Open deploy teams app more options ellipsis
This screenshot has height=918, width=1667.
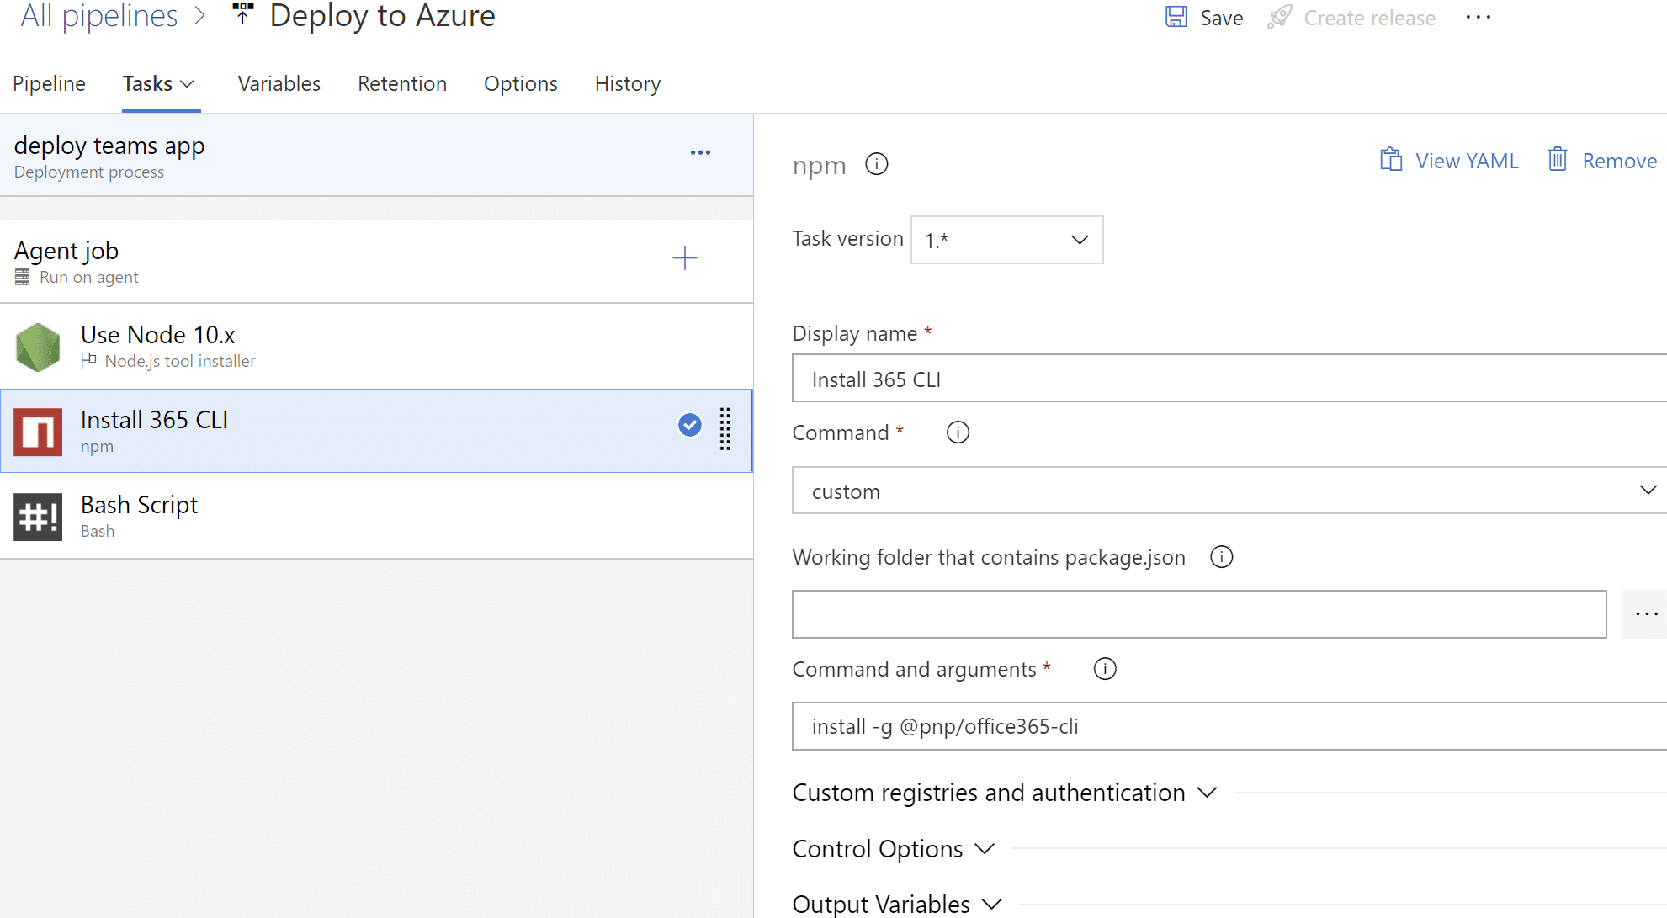coord(700,152)
